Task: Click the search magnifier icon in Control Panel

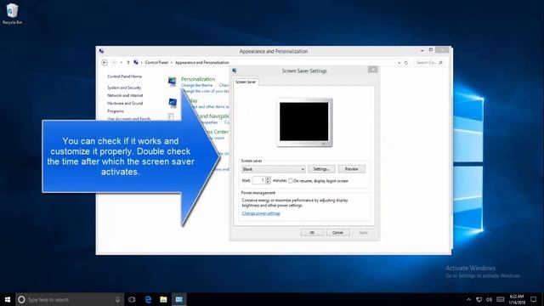Action: (x=440, y=62)
